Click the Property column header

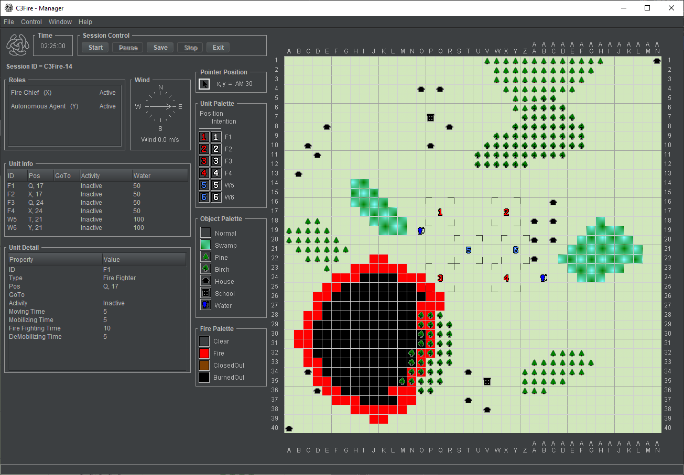click(55, 259)
